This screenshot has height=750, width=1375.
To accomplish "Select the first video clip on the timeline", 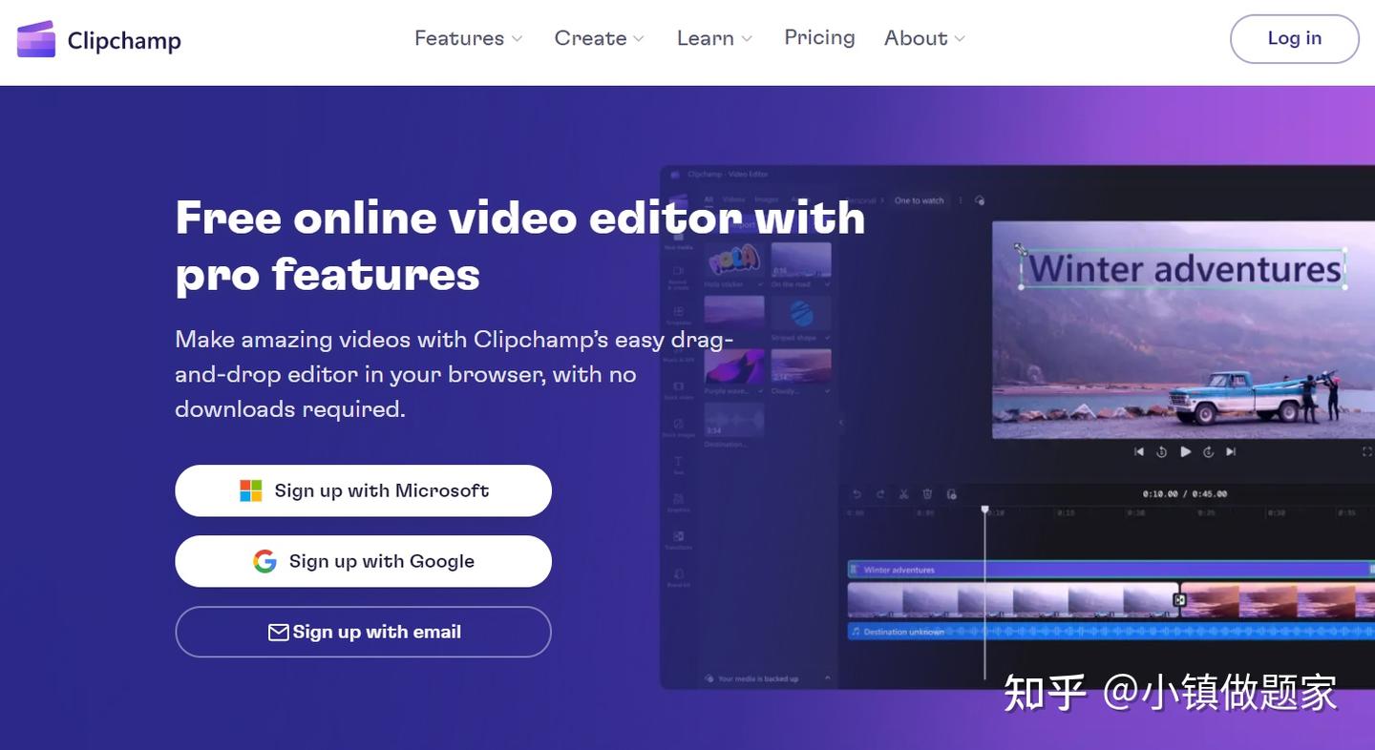I will point(1012,600).
